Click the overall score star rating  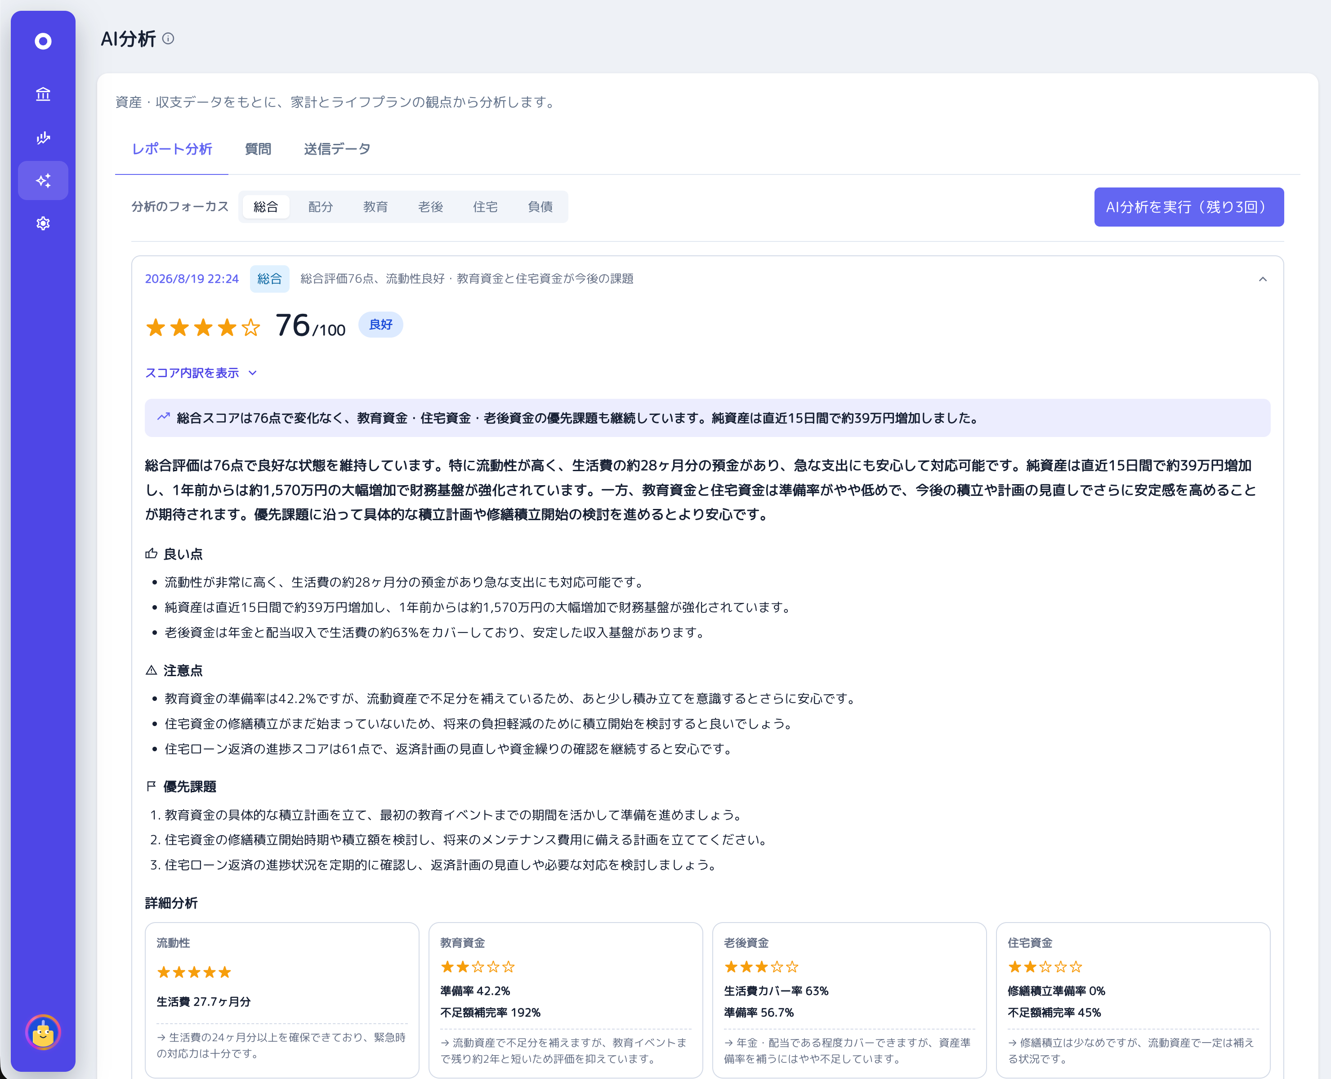click(x=203, y=327)
